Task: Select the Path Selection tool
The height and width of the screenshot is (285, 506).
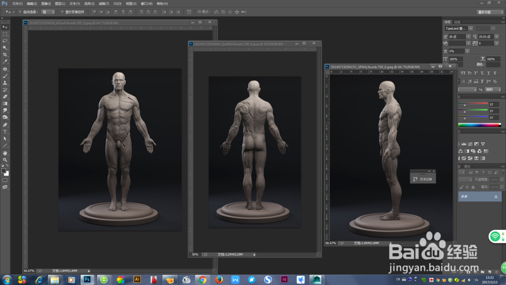Action: pyautogui.click(x=5, y=139)
